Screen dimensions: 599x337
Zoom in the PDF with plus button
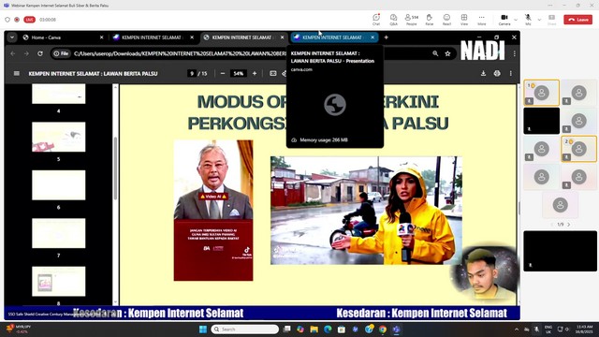click(255, 73)
